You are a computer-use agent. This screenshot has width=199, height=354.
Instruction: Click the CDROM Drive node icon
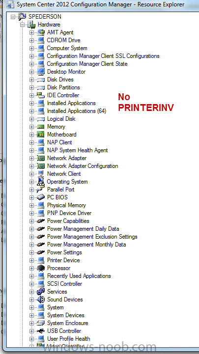41,40
